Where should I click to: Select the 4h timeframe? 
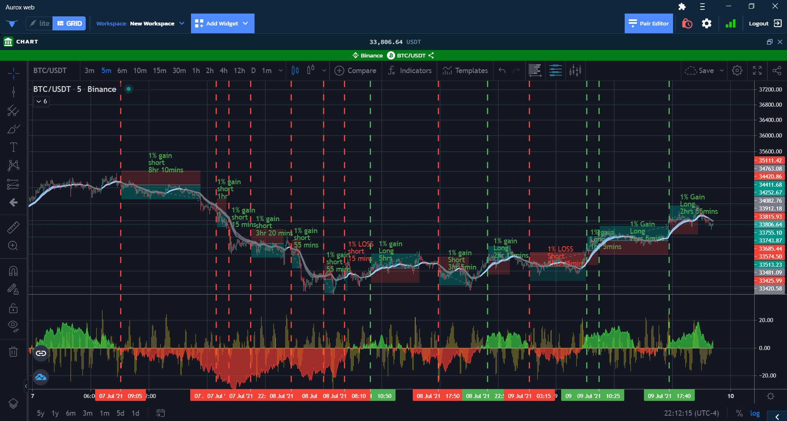tap(223, 71)
